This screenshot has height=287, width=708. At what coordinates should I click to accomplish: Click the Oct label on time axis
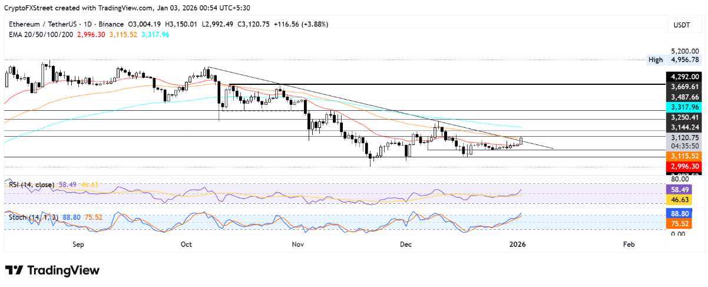(186, 243)
